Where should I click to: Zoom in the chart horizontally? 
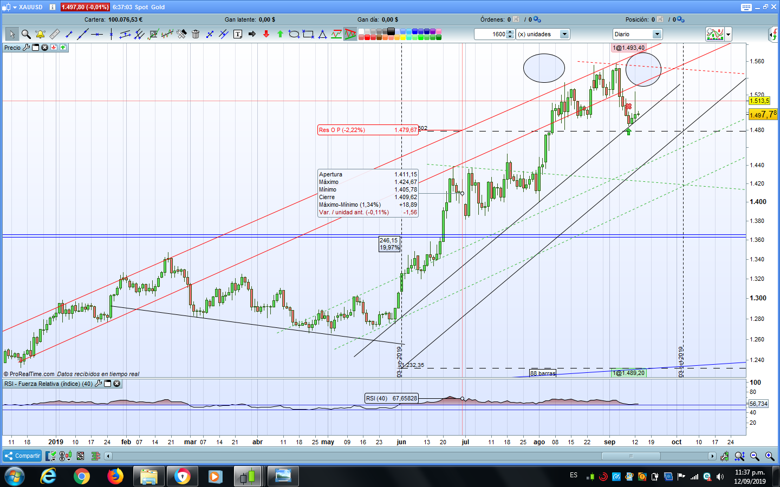pos(770,456)
